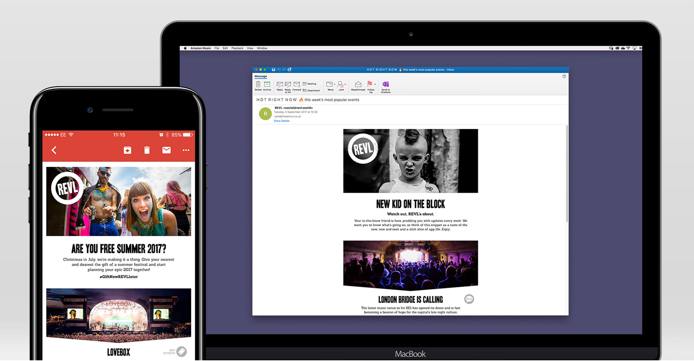The height and width of the screenshot is (361, 694).
Task: Click email subject line HOT RIGHT NOW
Action: pos(308,100)
